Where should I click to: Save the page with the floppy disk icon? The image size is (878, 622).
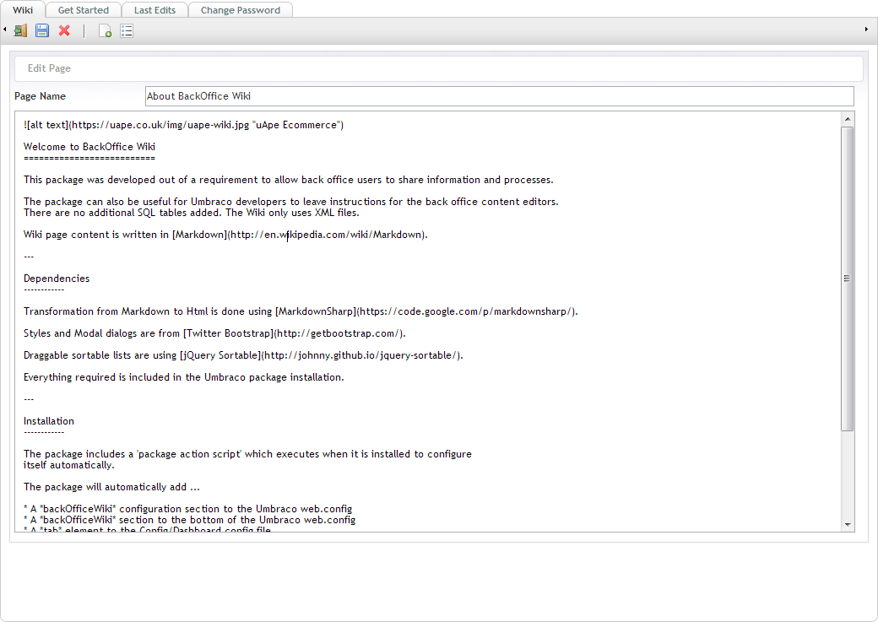42,30
